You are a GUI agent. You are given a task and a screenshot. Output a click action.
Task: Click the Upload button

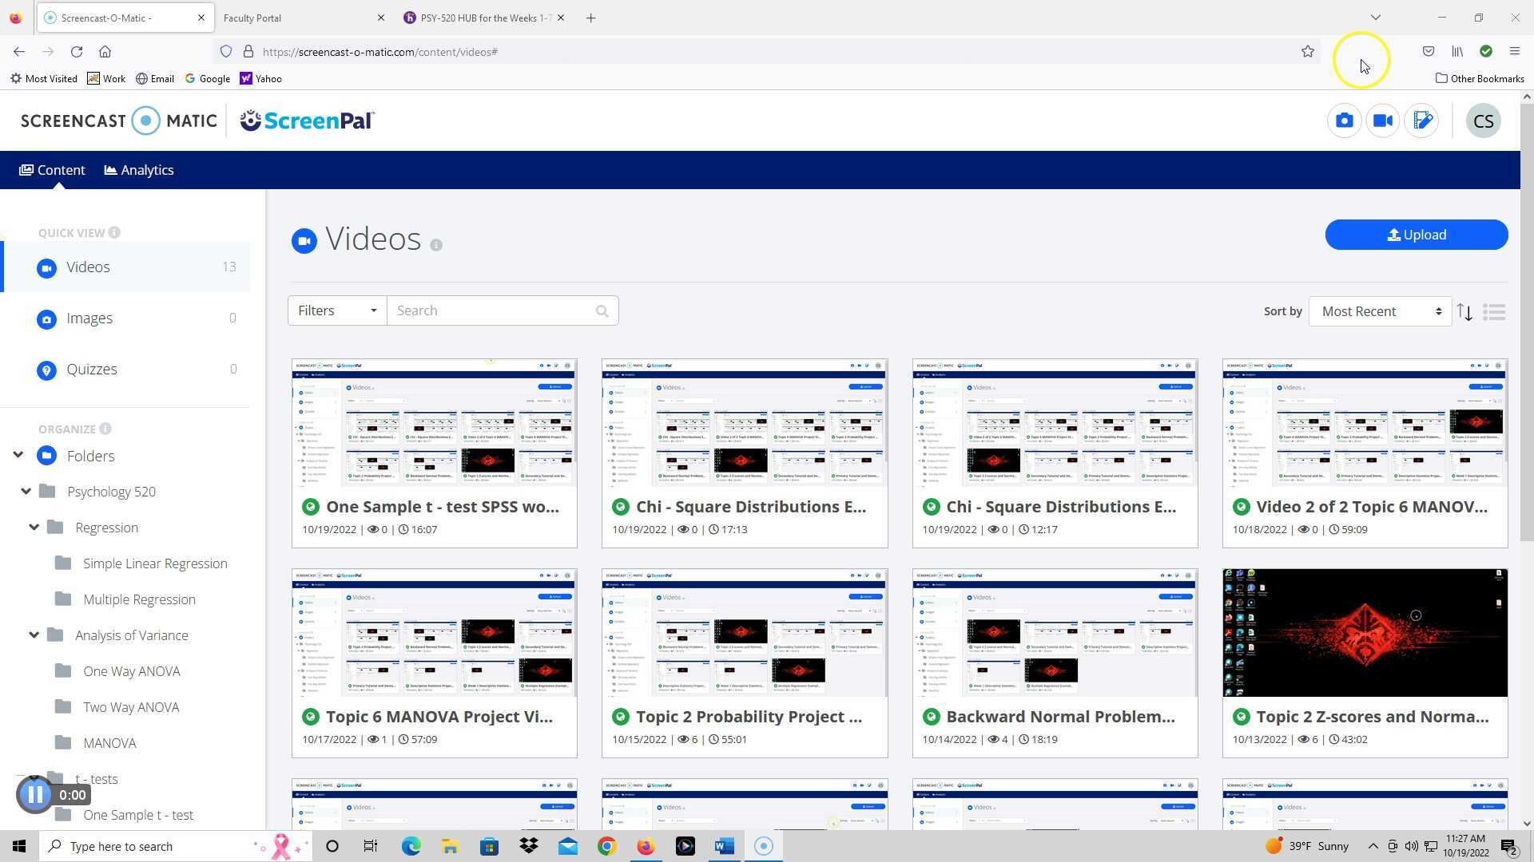point(1416,235)
